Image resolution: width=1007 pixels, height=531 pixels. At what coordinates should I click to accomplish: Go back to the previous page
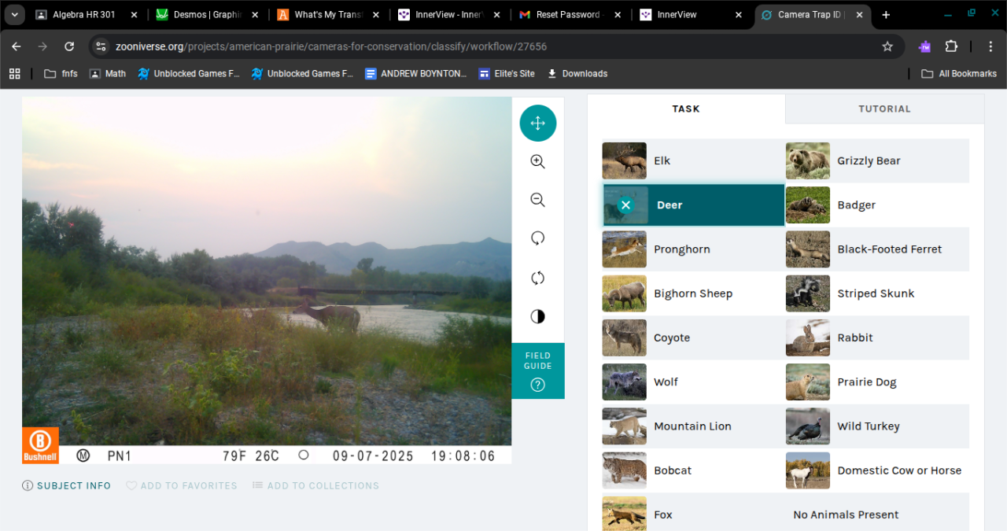coord(17,46)
